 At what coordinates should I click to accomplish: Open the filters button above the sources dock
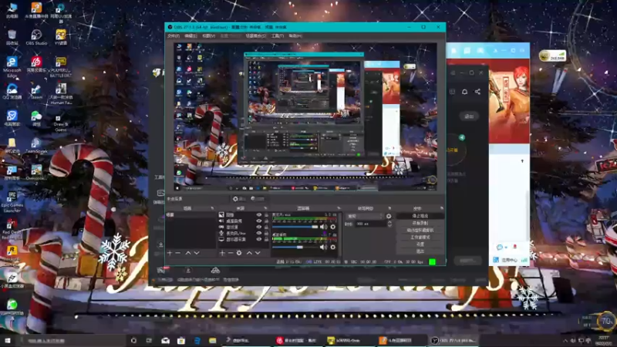tap(258, 199)
